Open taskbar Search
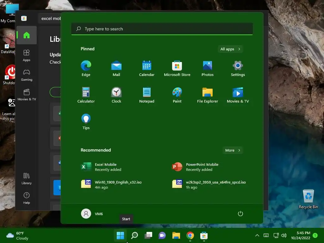The height and width of the screenshot is (243, 324). pos(134,235)
